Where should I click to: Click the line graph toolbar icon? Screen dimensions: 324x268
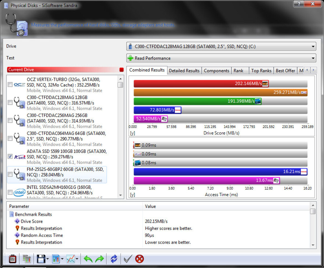pyautogui.click(x=70, y=259)
